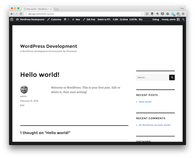The width and height of the screenshot is (195, 158).
Task: Click Edit Post in the admin bar
Action: 89,20
